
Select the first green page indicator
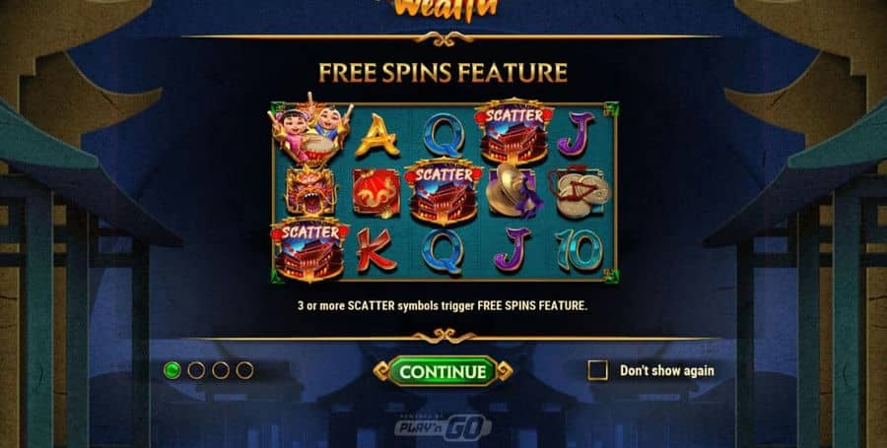(x=171, y=370)
